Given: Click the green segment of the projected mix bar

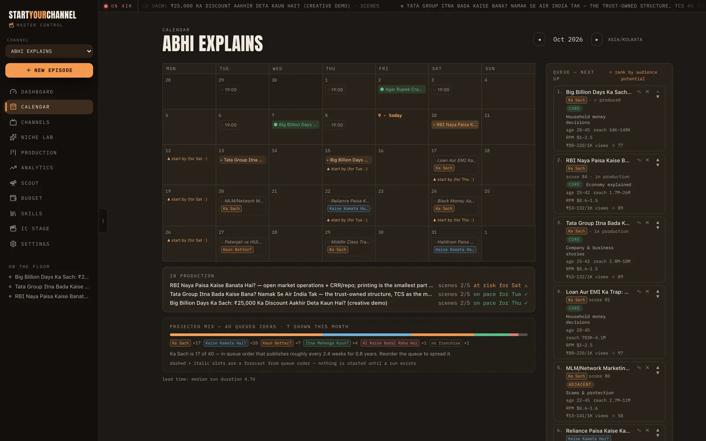Looking at the screenshot, I should (x=492, y=335).
